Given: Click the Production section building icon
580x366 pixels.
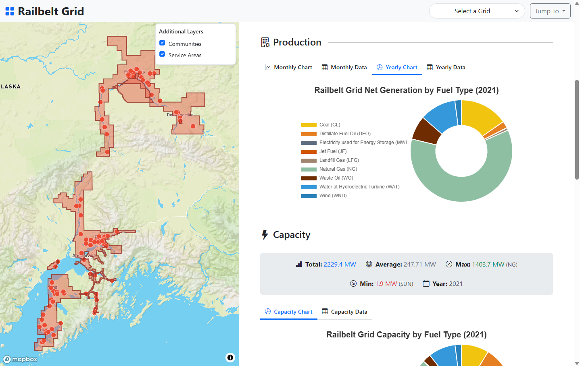Looking at the screenshot, I should click(x=265, y=42).
